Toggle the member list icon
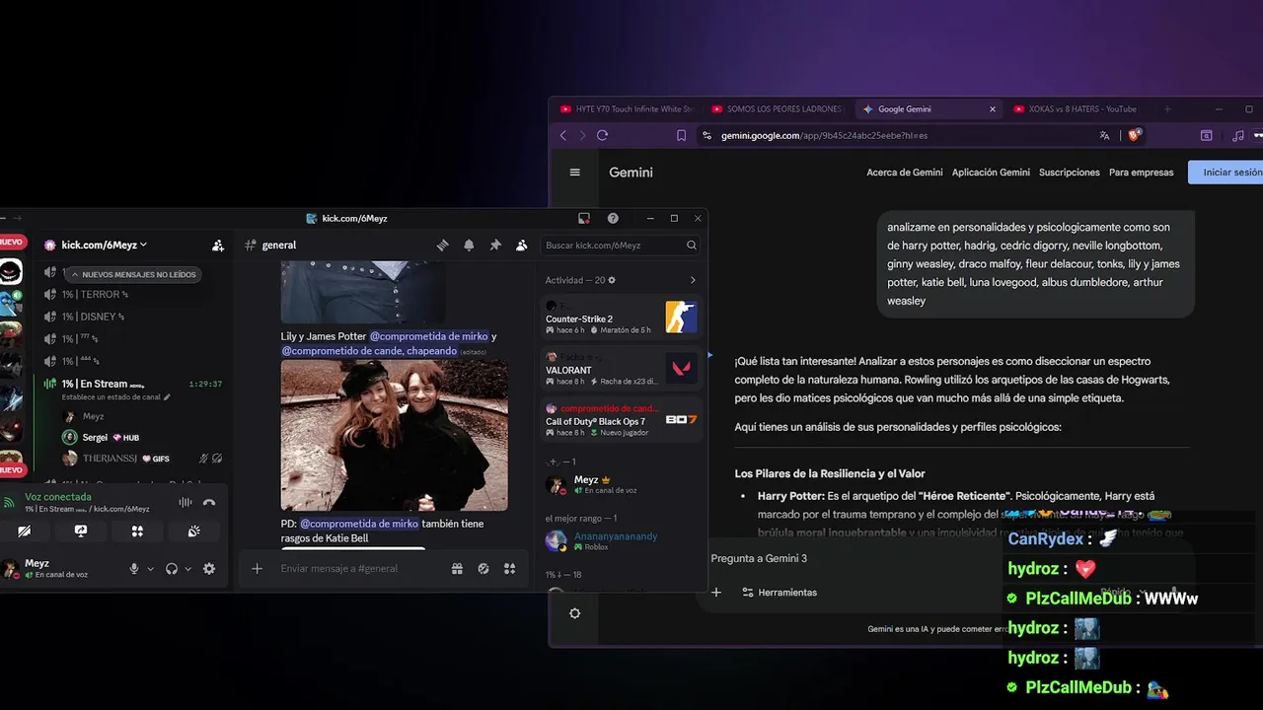Screen dimensions: 1263x710 click(x=521, y=245)
